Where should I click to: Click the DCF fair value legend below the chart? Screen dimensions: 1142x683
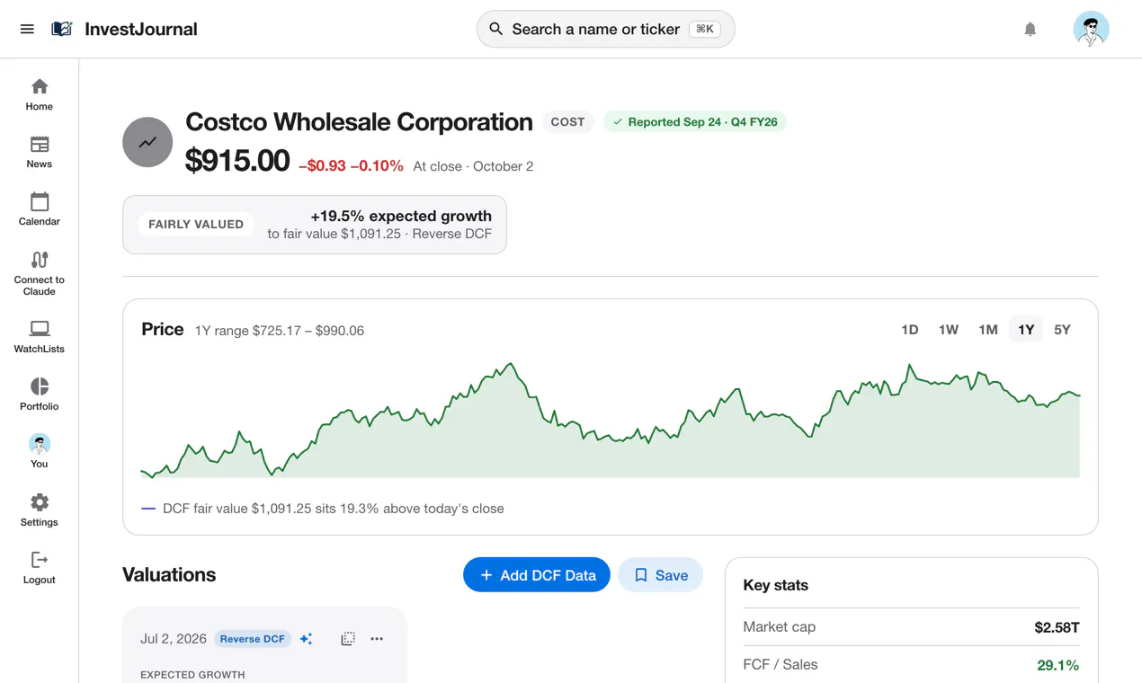point(323,509)
